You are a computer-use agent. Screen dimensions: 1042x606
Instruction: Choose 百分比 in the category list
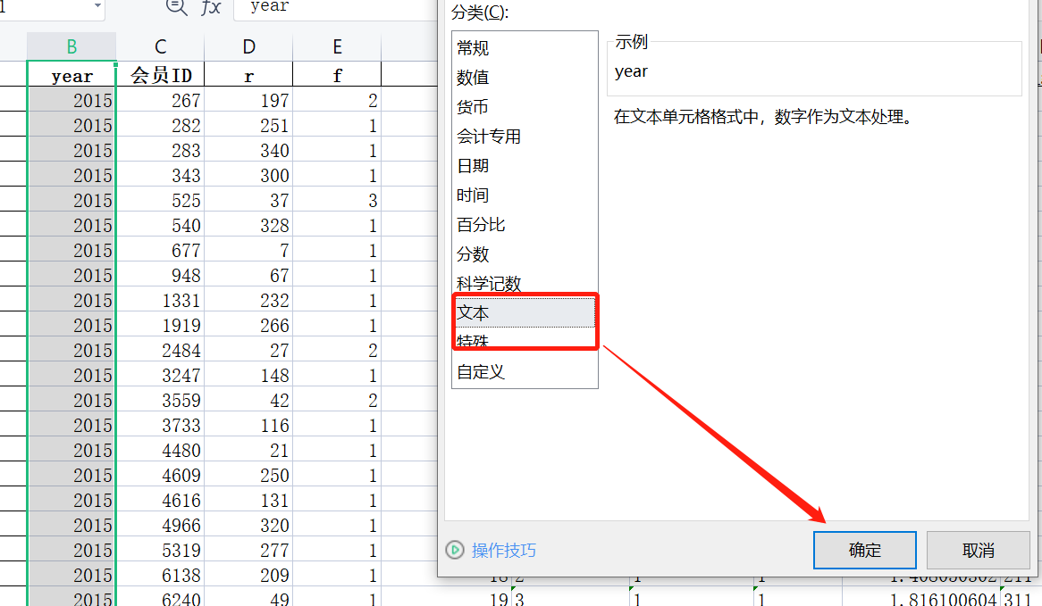[525, 224]
